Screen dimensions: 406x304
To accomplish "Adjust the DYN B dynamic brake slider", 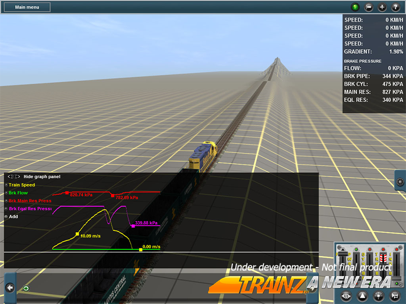I will 370,267.
